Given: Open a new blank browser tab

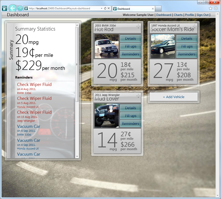Looking at the screenshot, I should [x=158, y=9].
